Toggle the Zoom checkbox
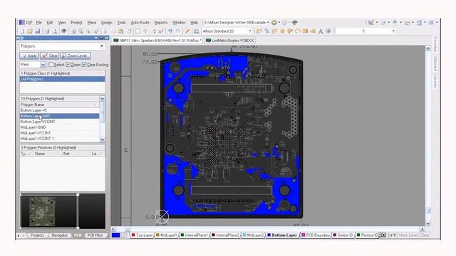The width and height of the screenshot is (456, 256). coord(68,65)
